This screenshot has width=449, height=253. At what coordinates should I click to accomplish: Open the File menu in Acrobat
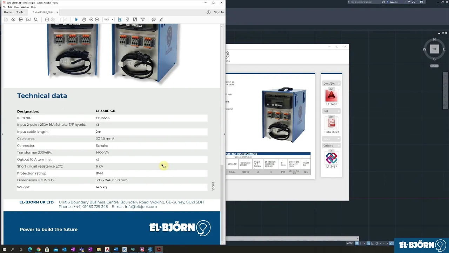click(x=4, y=7)
